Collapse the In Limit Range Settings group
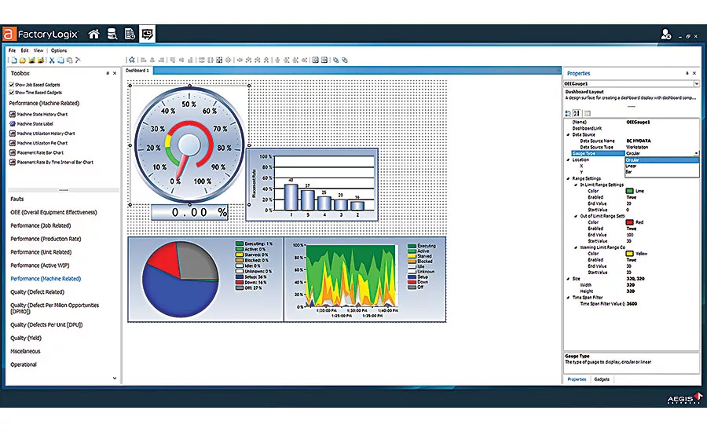This screenshot has width=707, height=432. (x=576, y=185)
